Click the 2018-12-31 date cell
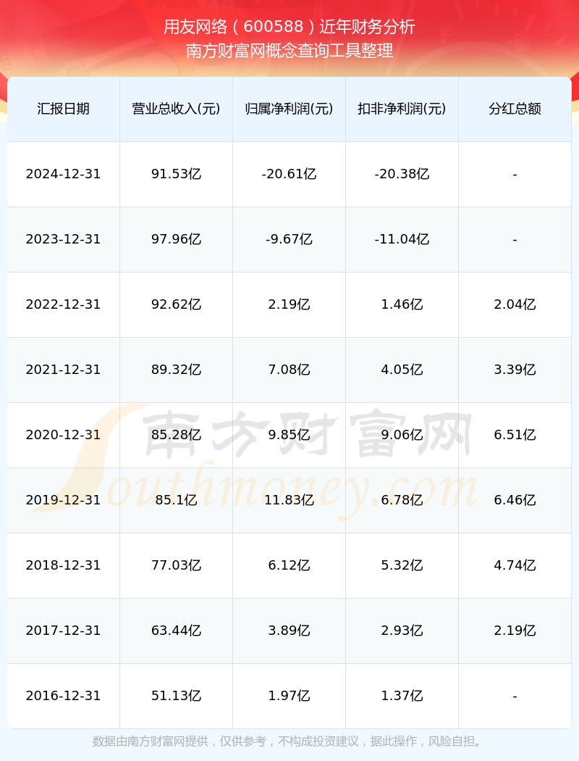 tap(63, 565)
